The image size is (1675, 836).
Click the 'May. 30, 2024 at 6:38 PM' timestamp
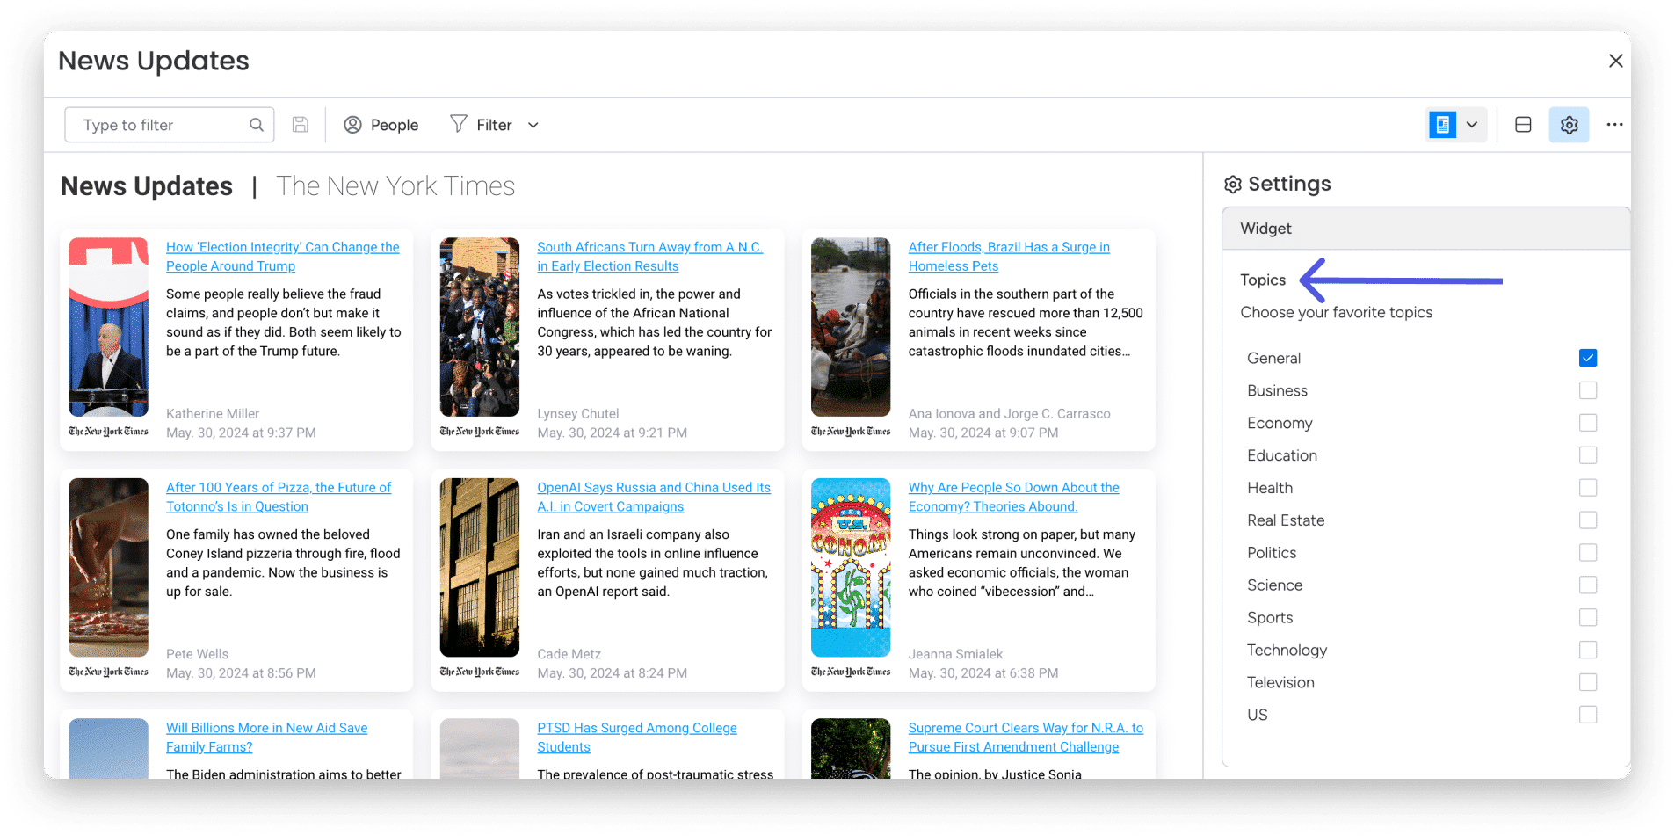[x=983, y=673]
